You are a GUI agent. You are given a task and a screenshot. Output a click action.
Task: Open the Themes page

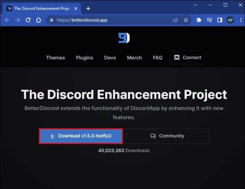pyautogui.click(x=55, y=58)
